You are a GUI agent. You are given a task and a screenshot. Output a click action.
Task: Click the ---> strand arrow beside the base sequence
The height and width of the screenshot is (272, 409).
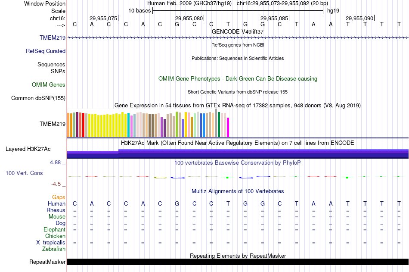point(61,25)
